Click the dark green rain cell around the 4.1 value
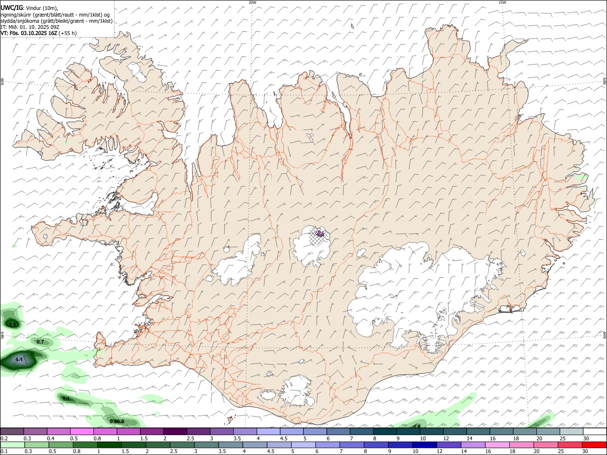This screenshot has height=455, width=607. tap(20, 360)
